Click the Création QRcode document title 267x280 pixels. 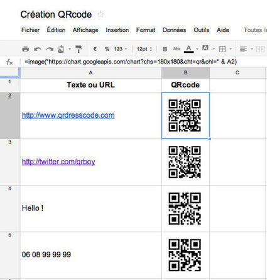(56, 14)
